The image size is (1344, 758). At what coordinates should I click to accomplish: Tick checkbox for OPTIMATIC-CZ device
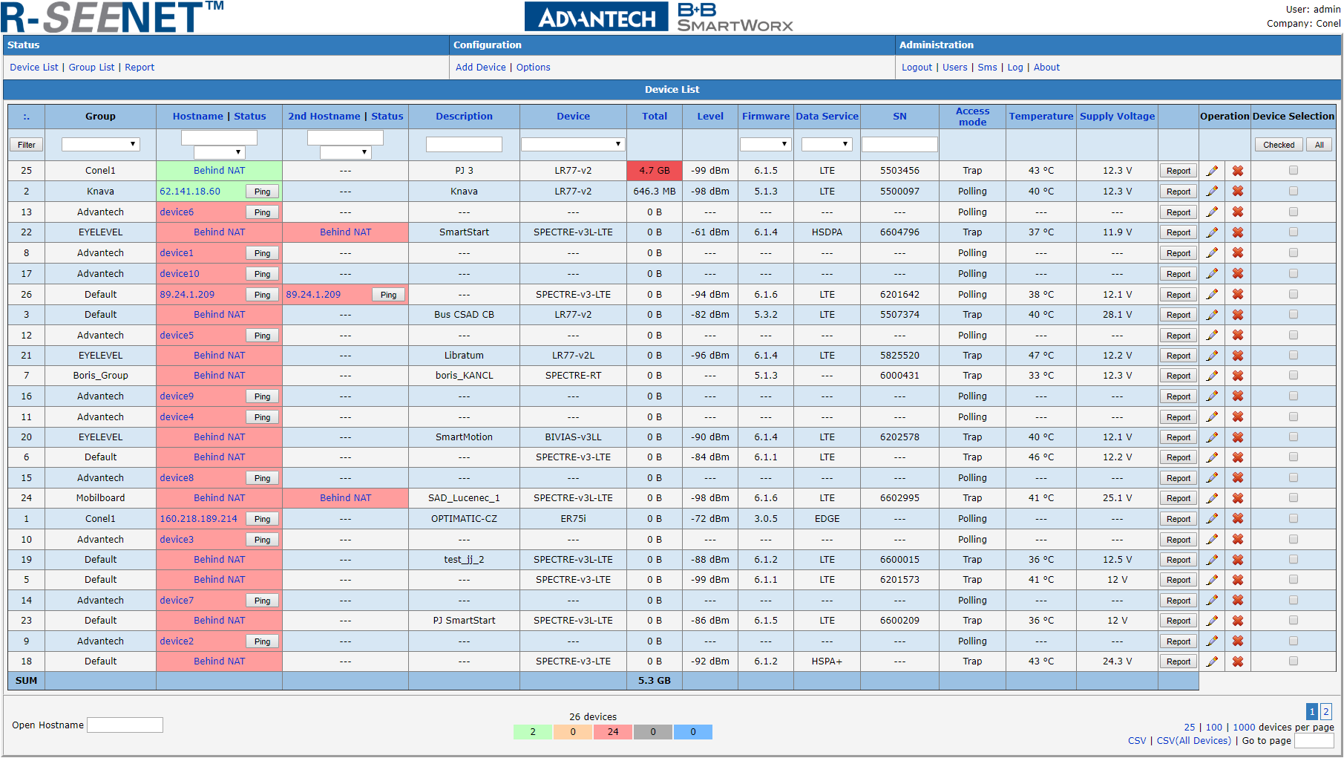coord(1294,519)
